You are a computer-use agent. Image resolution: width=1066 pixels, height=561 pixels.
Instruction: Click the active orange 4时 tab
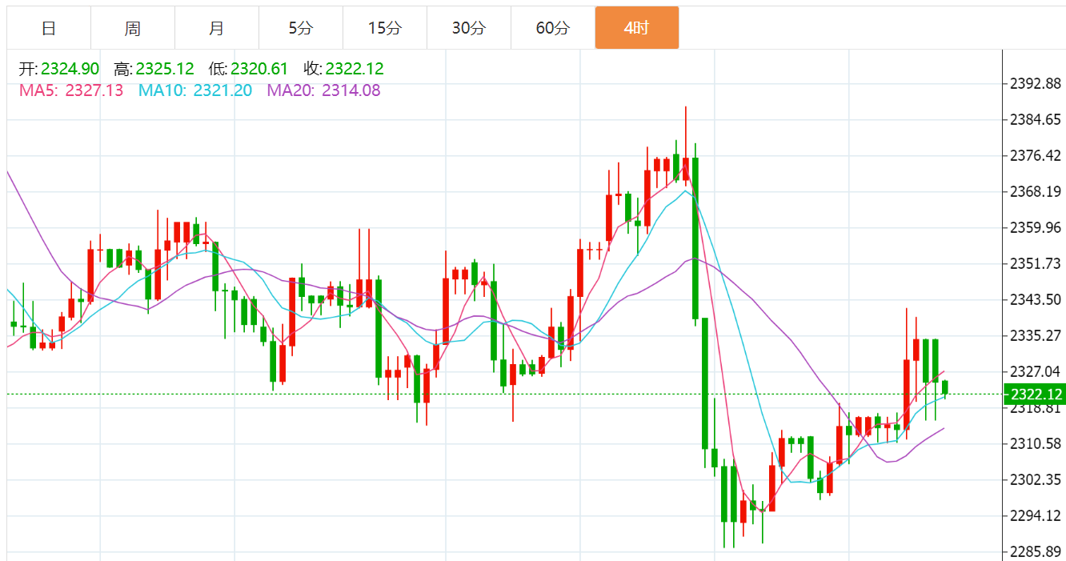pyautogui.click(x=637, y=28)
